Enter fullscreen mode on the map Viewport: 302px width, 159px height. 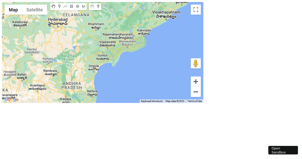[x=196, y=10]
